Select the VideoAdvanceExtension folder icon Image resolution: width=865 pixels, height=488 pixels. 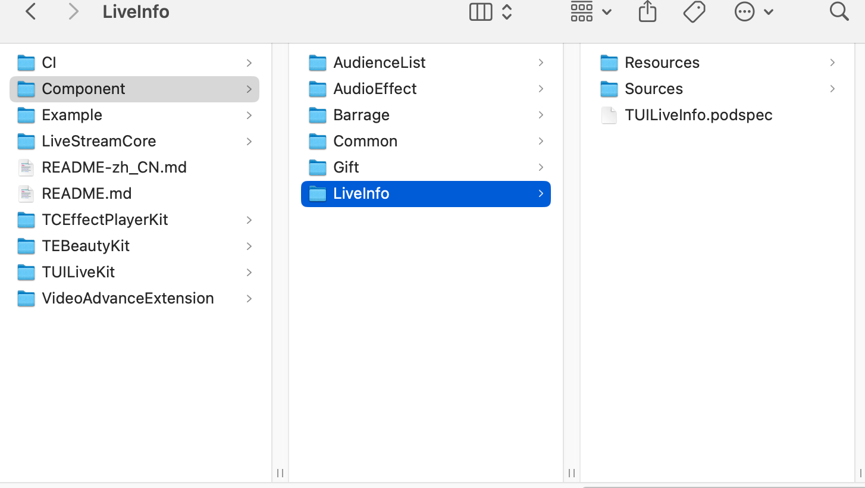coord(26,298)
